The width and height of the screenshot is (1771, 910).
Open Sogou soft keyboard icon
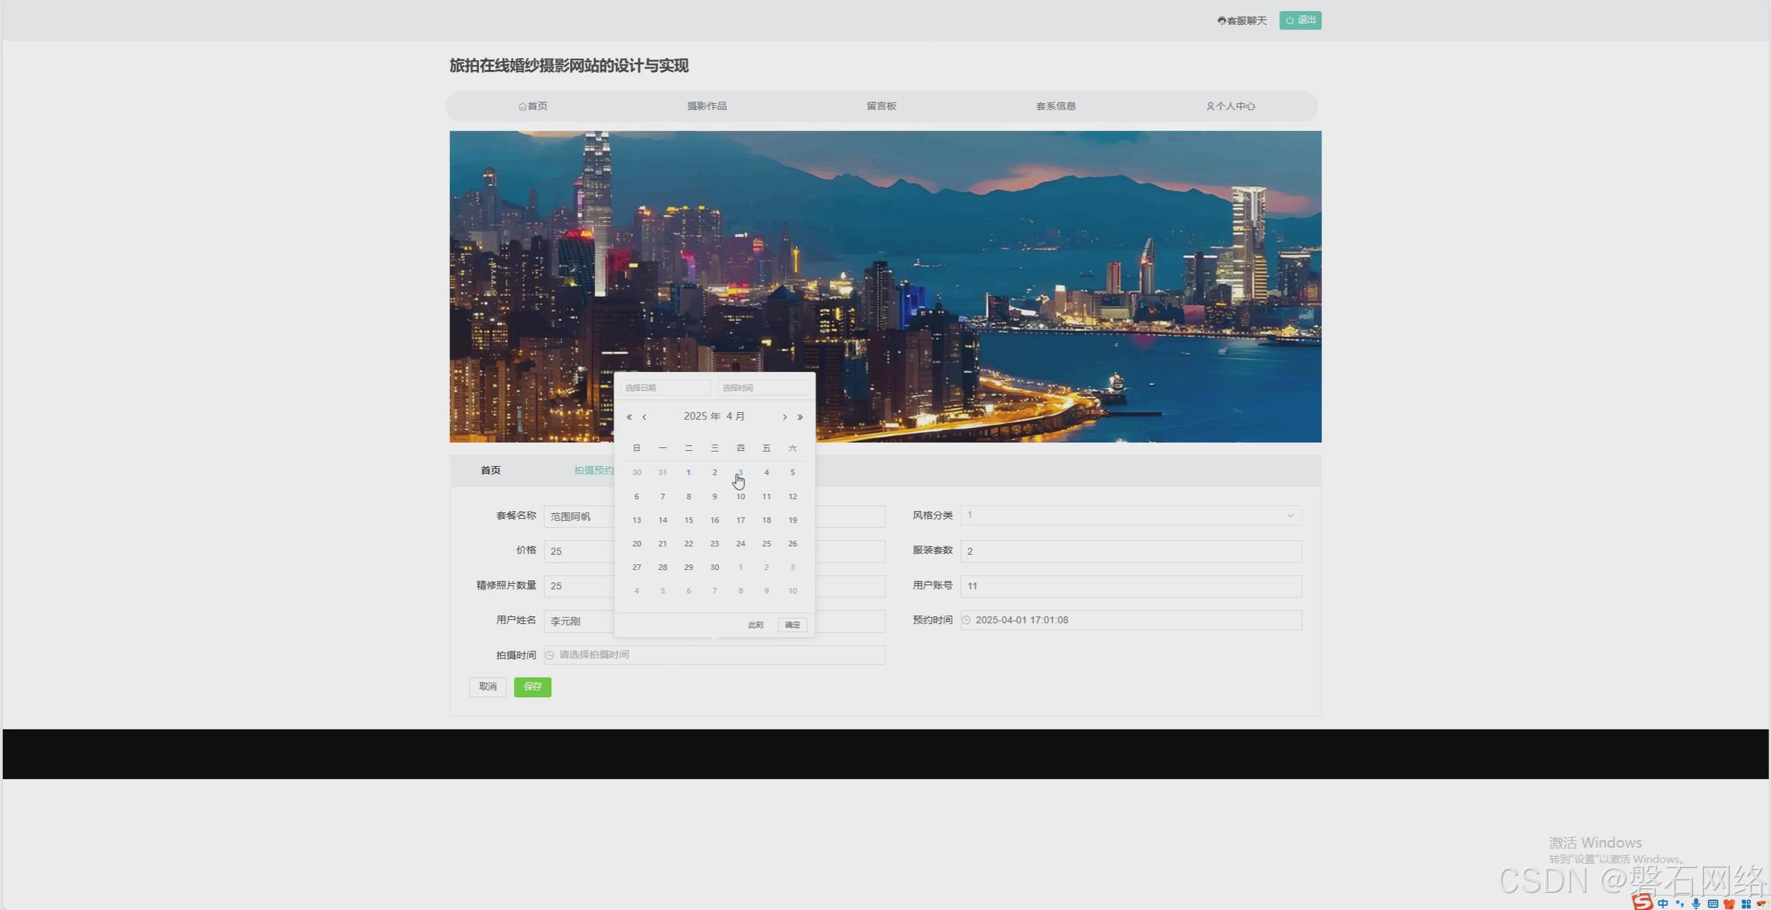[x=1712, y=903]
